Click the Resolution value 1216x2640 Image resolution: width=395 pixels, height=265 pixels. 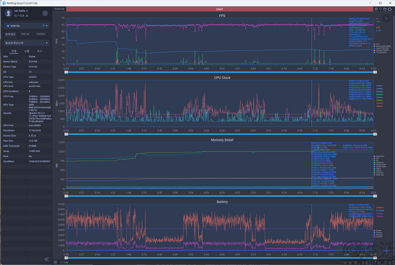(34, 130)
